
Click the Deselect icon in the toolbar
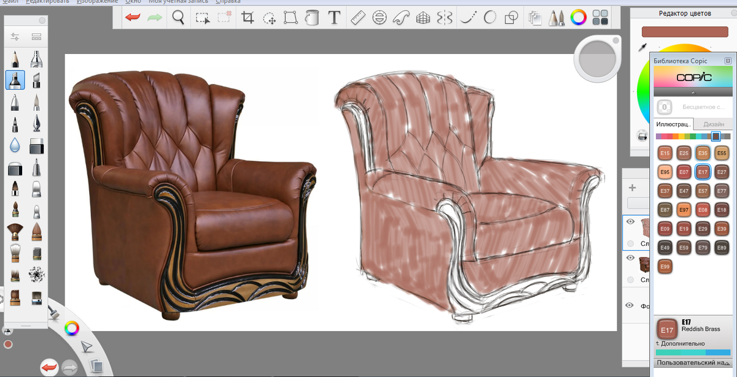tap(224, 18)
